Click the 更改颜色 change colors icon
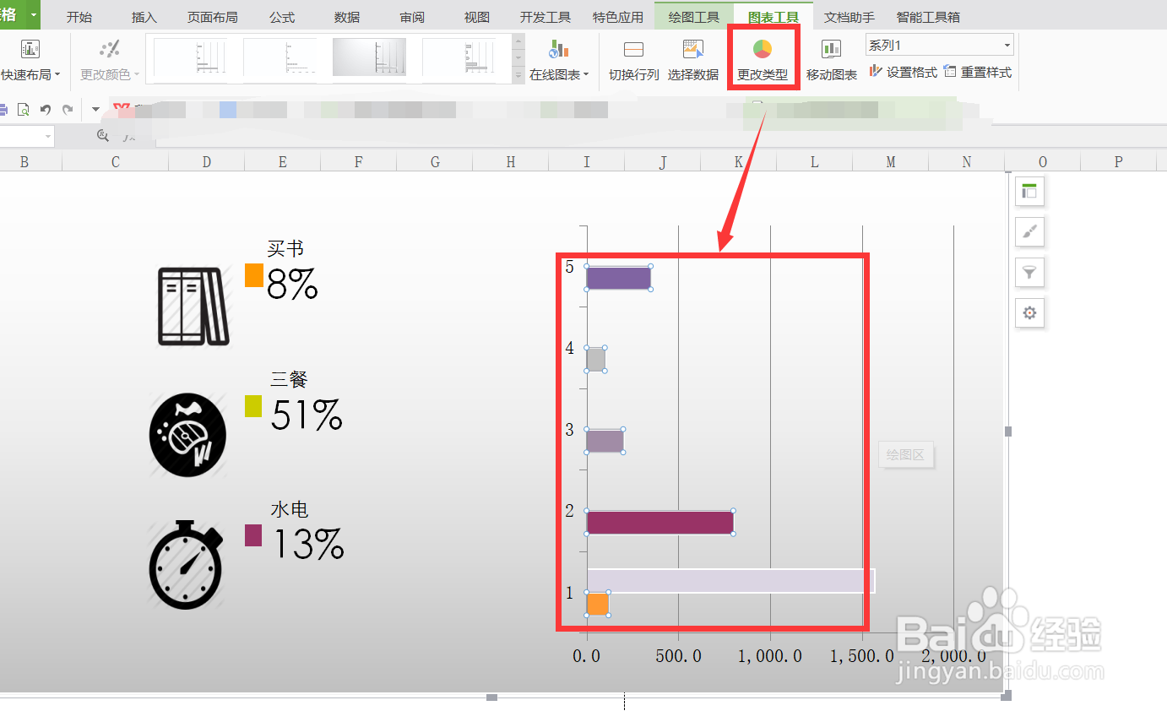Viewport: 1167px width, 711px height. 109,49
